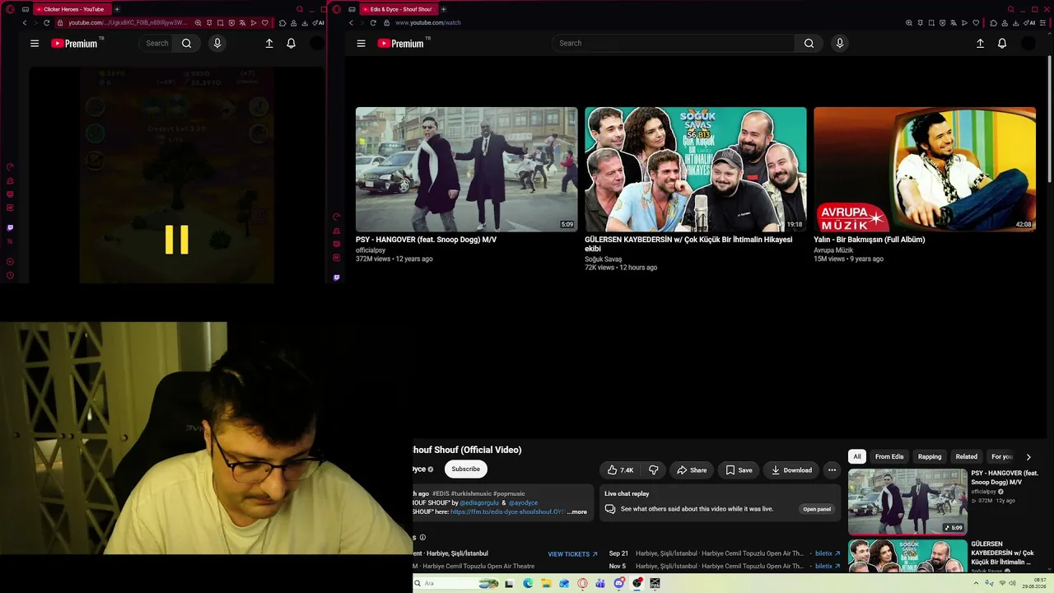Click the VIEW TICKETS link

572,554
